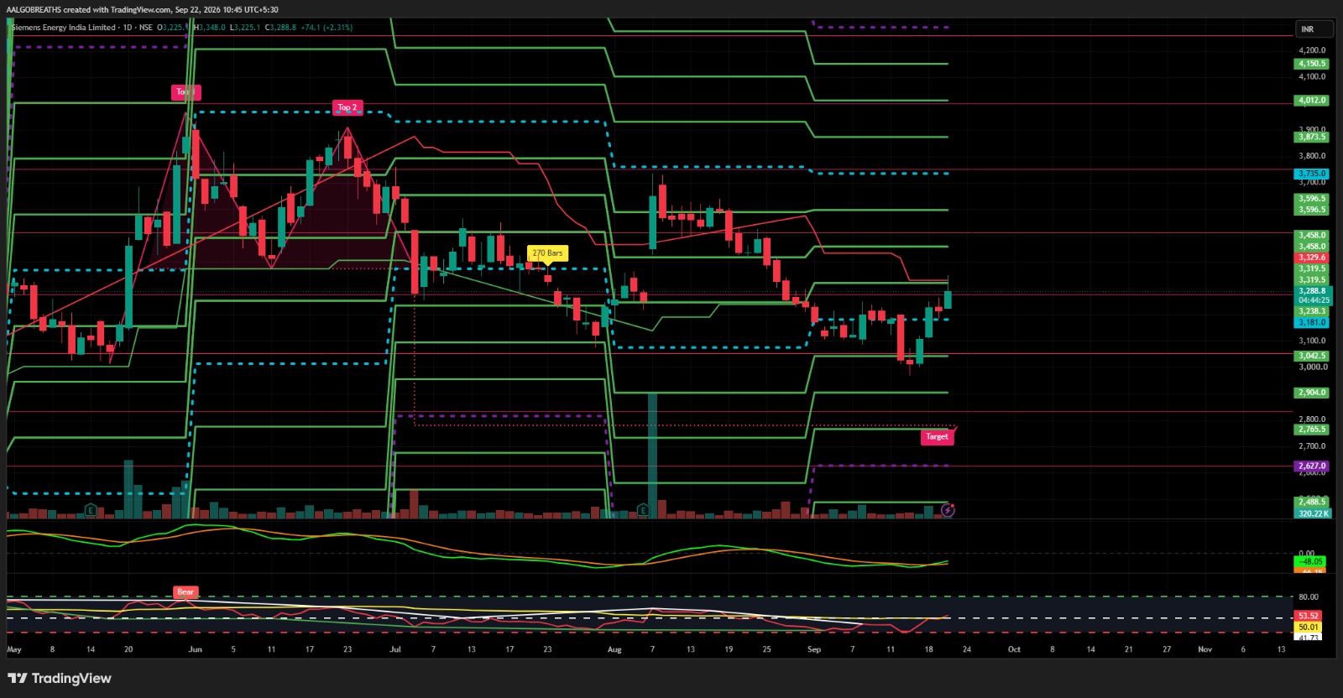The width and height of the screenshot is (1343, 698).
Task: Click the 80.00 level label
Action: click(1308, 597)
